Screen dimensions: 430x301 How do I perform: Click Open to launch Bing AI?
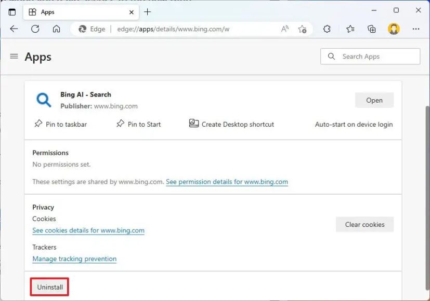click(374, 100)
